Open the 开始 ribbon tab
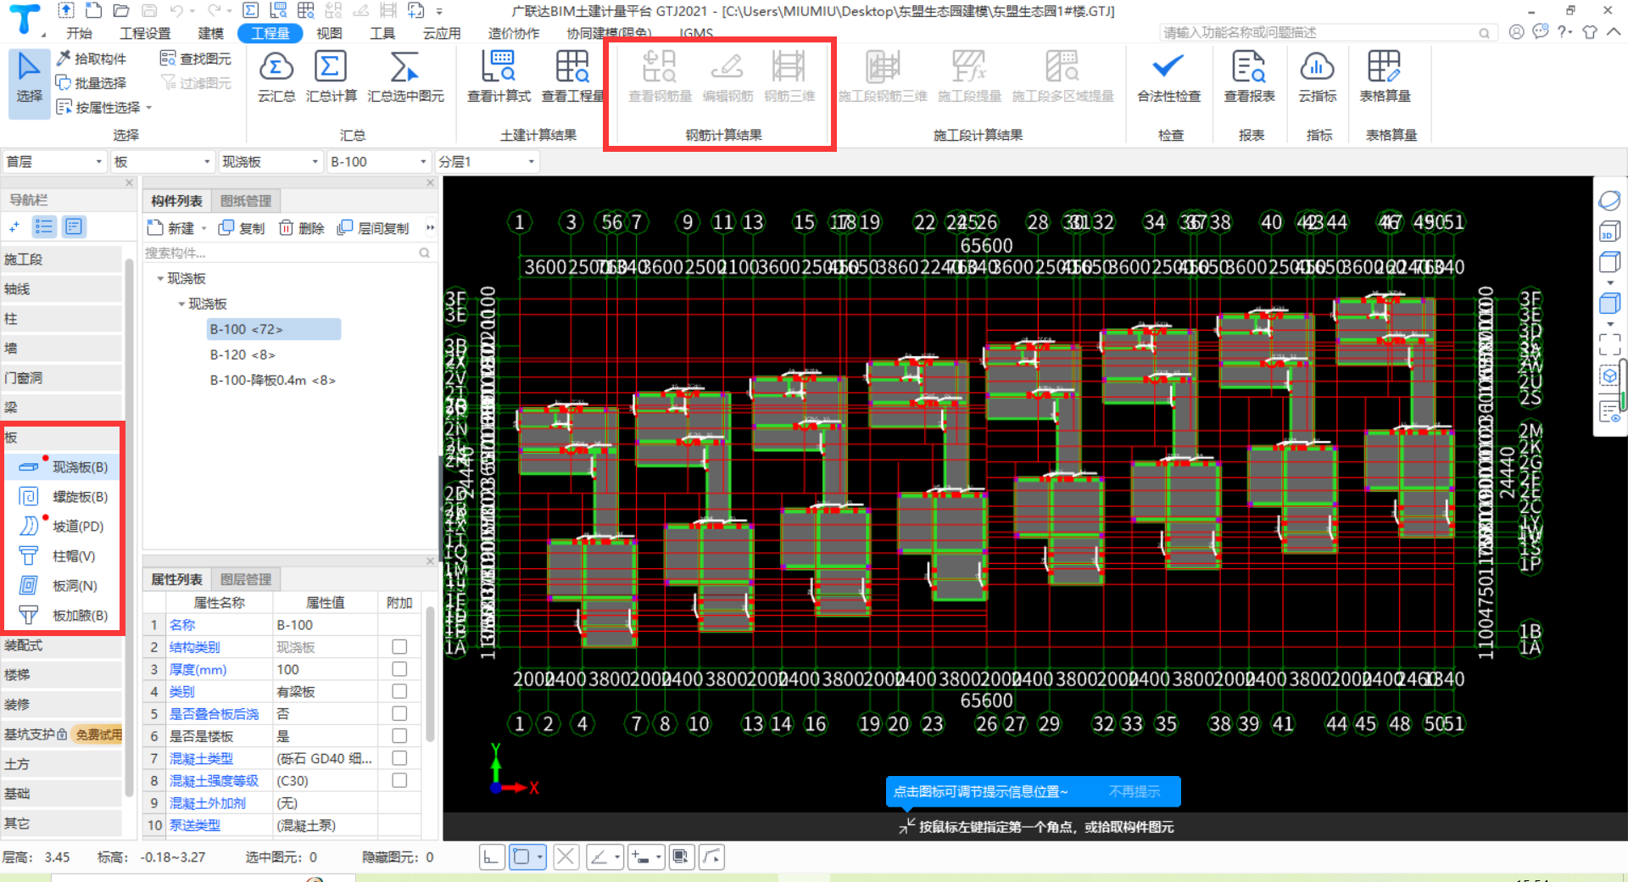Viewport: 1628px width, 882px height. click(79, 33)
